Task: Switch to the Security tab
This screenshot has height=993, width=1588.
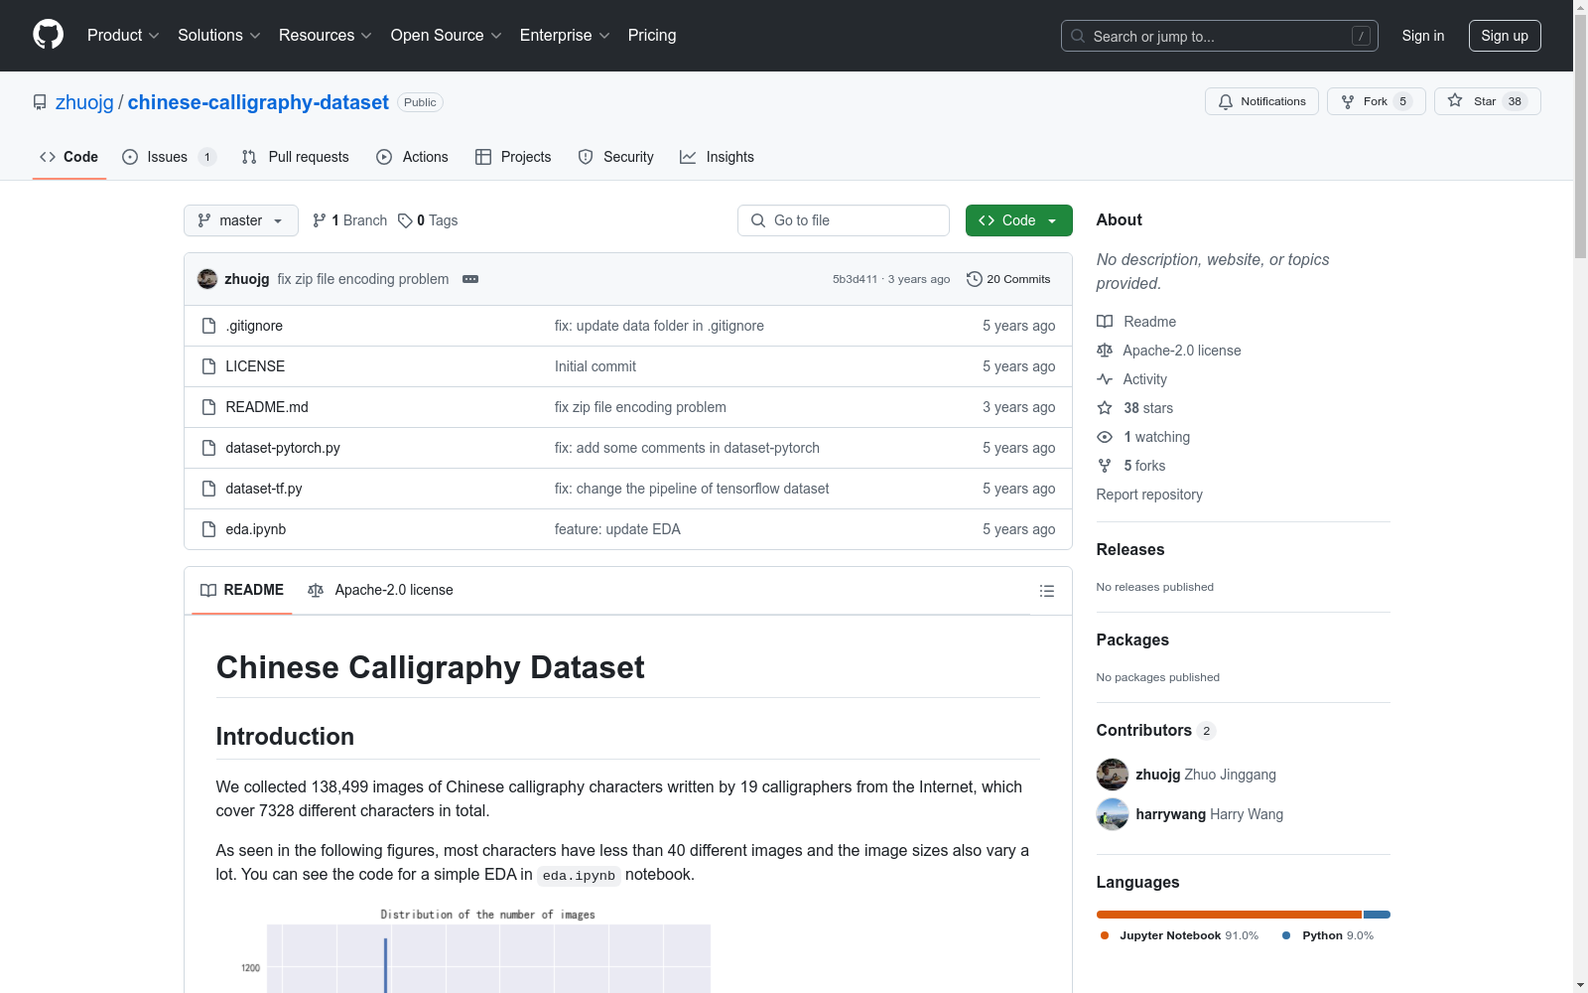Action: tap(615, 157)
